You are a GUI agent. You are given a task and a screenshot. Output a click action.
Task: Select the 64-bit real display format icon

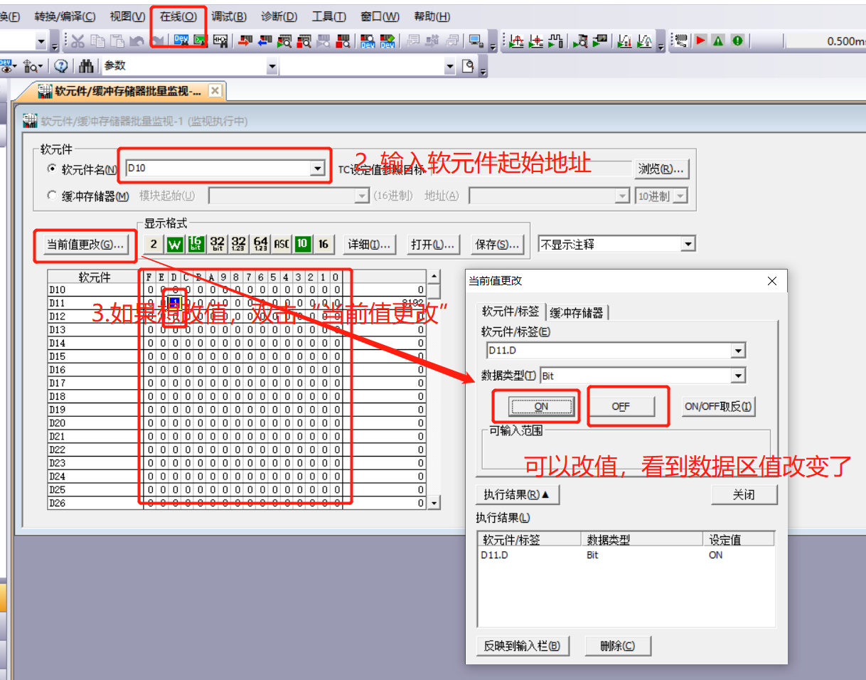[x=260, y=245]
